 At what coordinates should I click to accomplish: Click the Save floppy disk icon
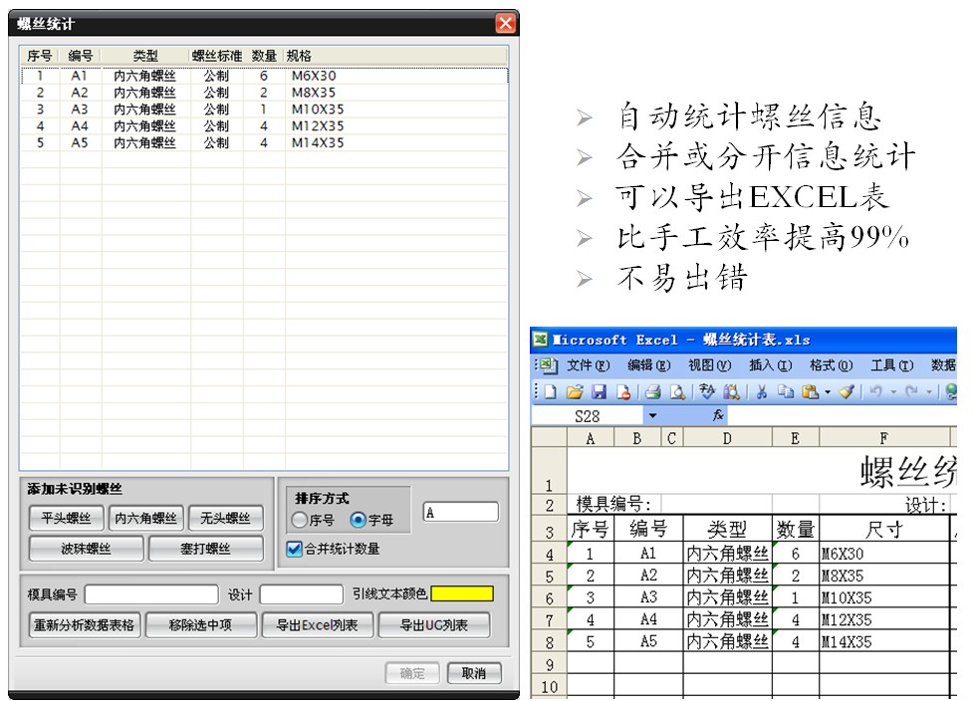point(599,392)
